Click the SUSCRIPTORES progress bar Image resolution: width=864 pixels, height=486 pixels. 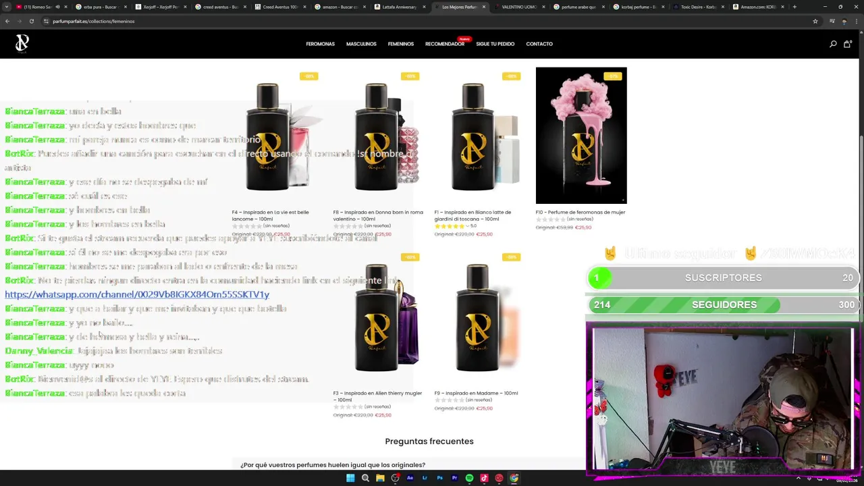(x=723, y=277)
